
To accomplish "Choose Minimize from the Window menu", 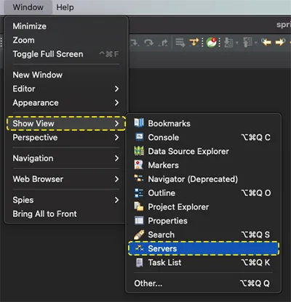I will [x=65, y=26].
